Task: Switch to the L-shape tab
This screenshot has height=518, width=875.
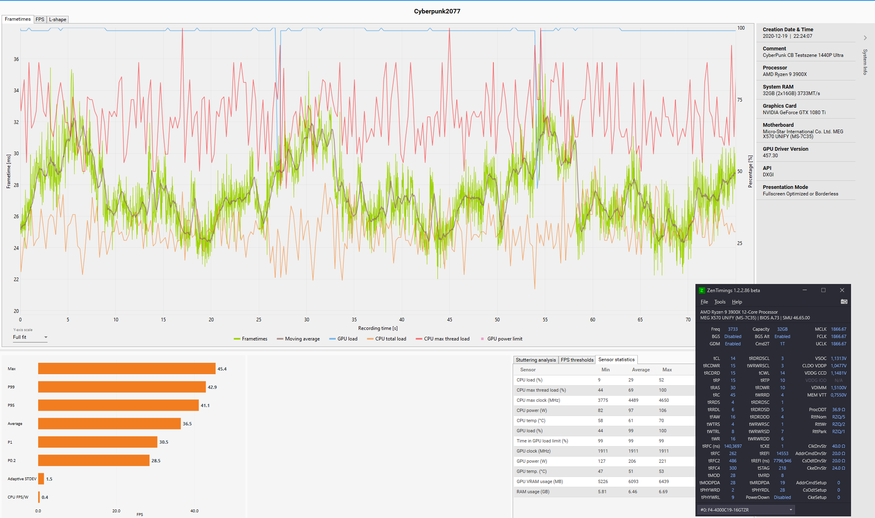Action: click(58, 20)
